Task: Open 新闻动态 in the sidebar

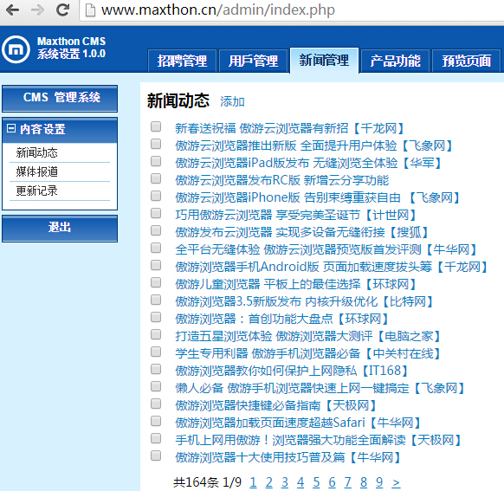Action: click(37, 152)
